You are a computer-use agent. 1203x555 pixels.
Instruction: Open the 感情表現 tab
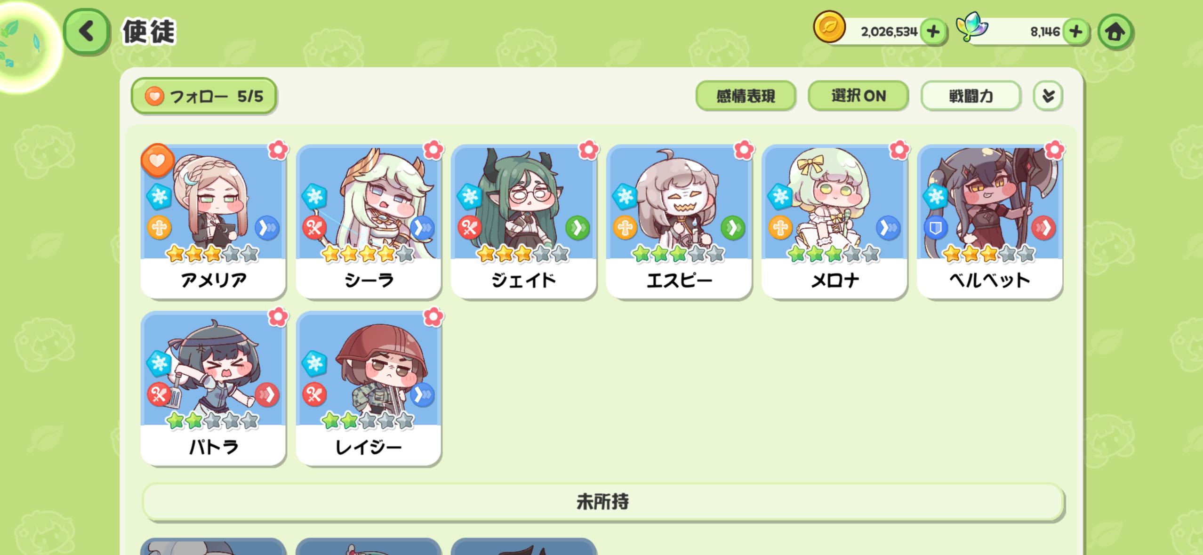(x=746, y=96)
